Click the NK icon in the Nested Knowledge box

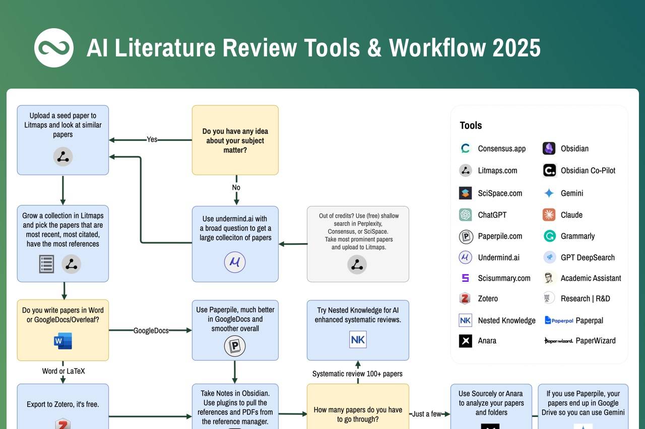tap(358, 339)
